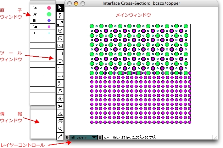Click the green Sr atom color swatch
This screenshot has width=223, height=148.
pyautogui.click(x=49, y=14)
